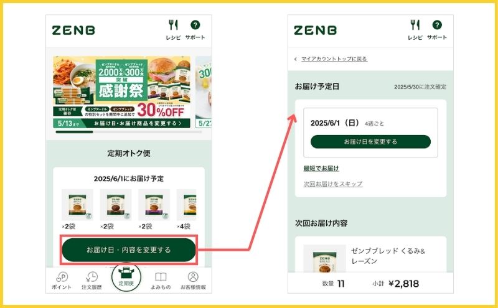This screenshot has height=308, width=498.
Task: Click お届け日・内容を変更する button
Action: 129,250
